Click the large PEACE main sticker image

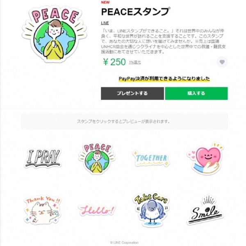(x=54, y=34)
